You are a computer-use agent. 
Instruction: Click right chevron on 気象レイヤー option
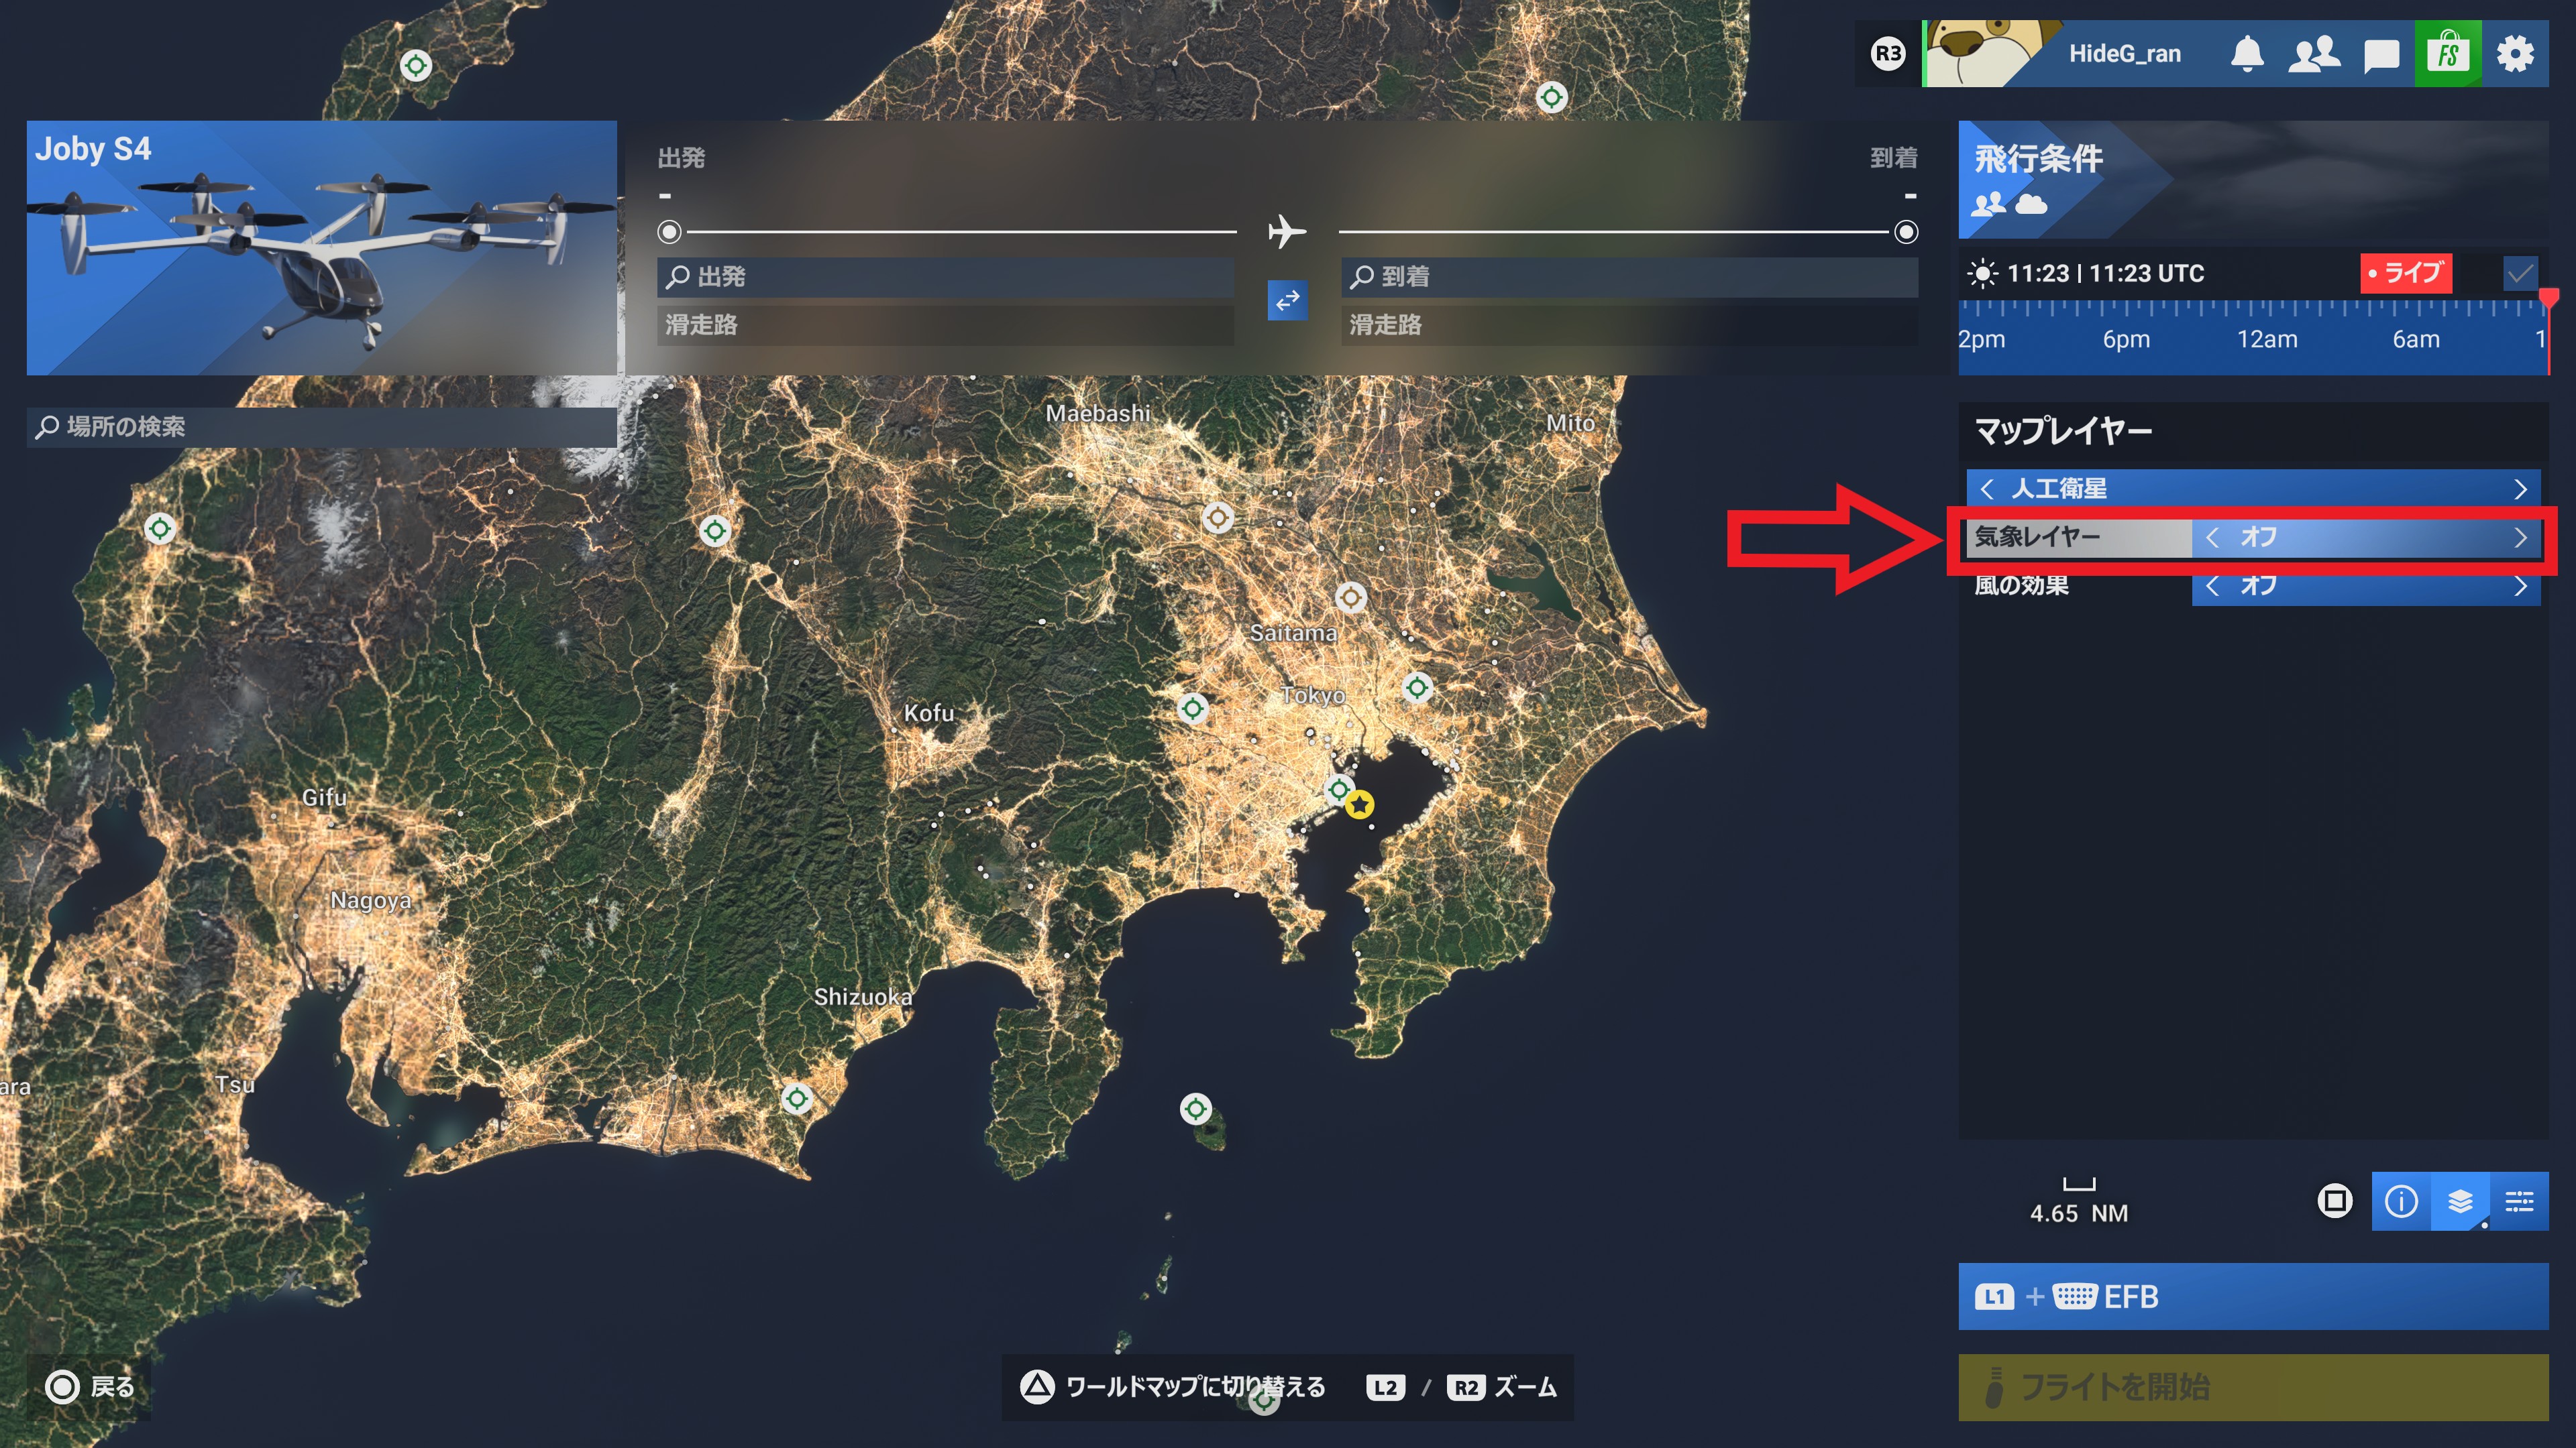[x=2520, y=538]
